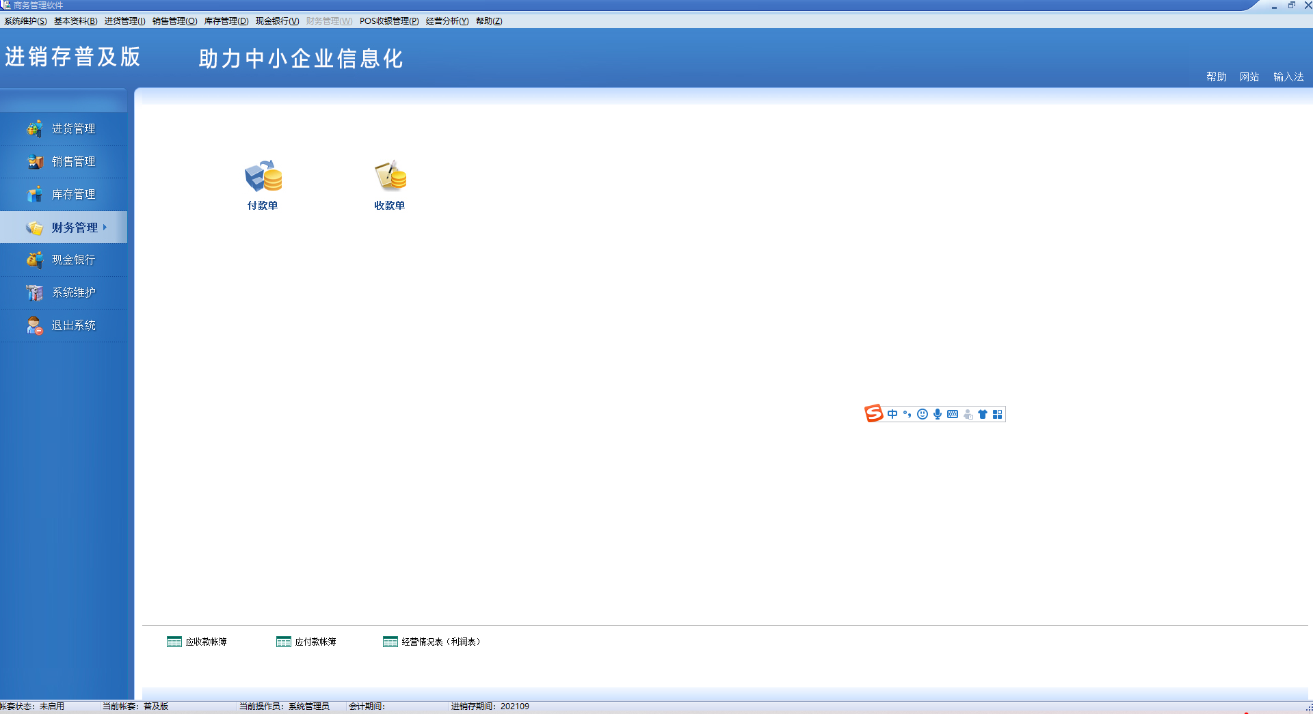Open the 库存管理(D) menu

pyautogui.click(x=226, y=21)
